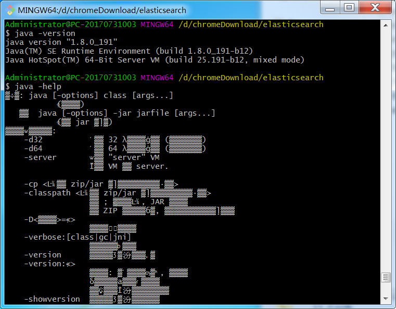
Task: Click the scrollbar down arrow
Action: click(x=386, y=299)
